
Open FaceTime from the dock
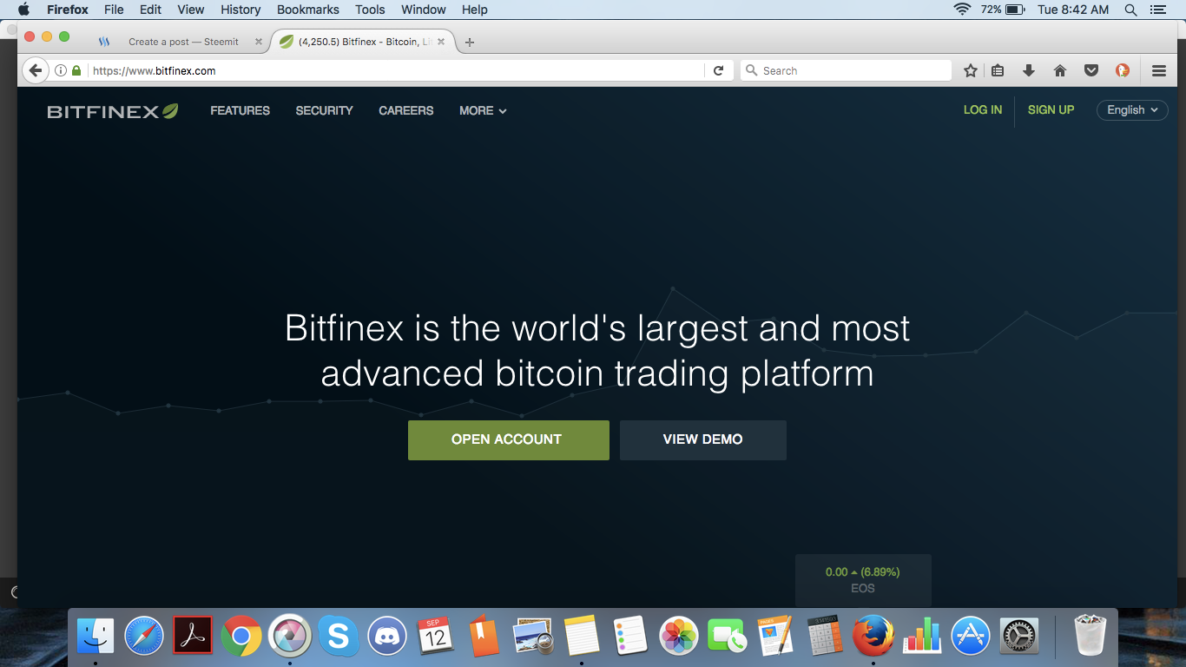click(x=727, y=636)
